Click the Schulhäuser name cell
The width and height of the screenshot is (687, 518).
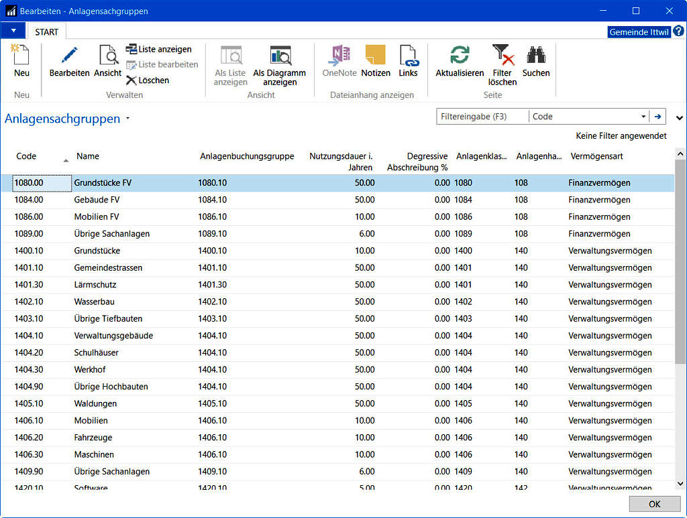tap(96, 352)
